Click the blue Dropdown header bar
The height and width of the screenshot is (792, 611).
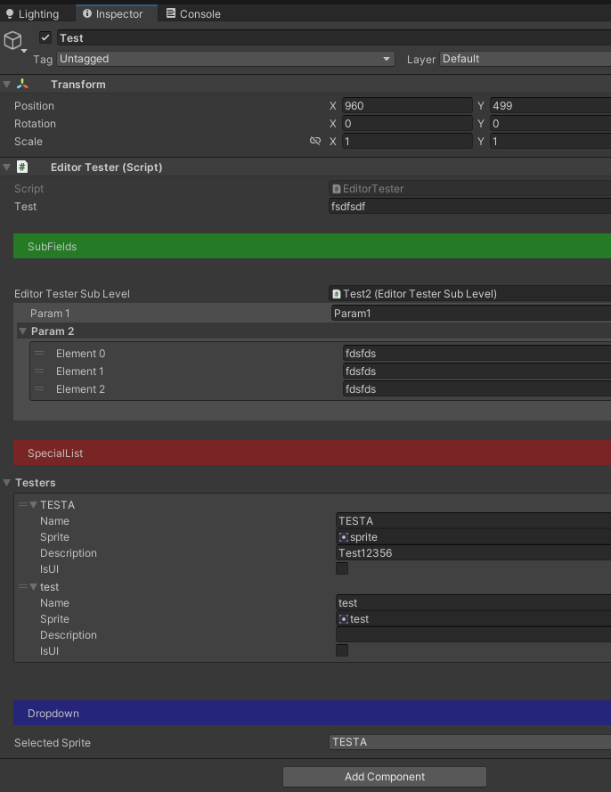[312, 713]
